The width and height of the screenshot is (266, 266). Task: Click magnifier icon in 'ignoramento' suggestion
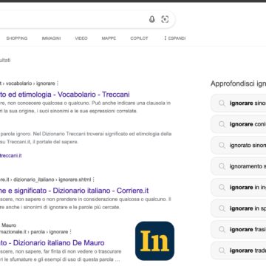point(222,166)
